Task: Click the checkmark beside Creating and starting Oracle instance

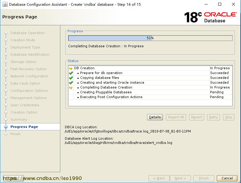Action: coord(71,83)
